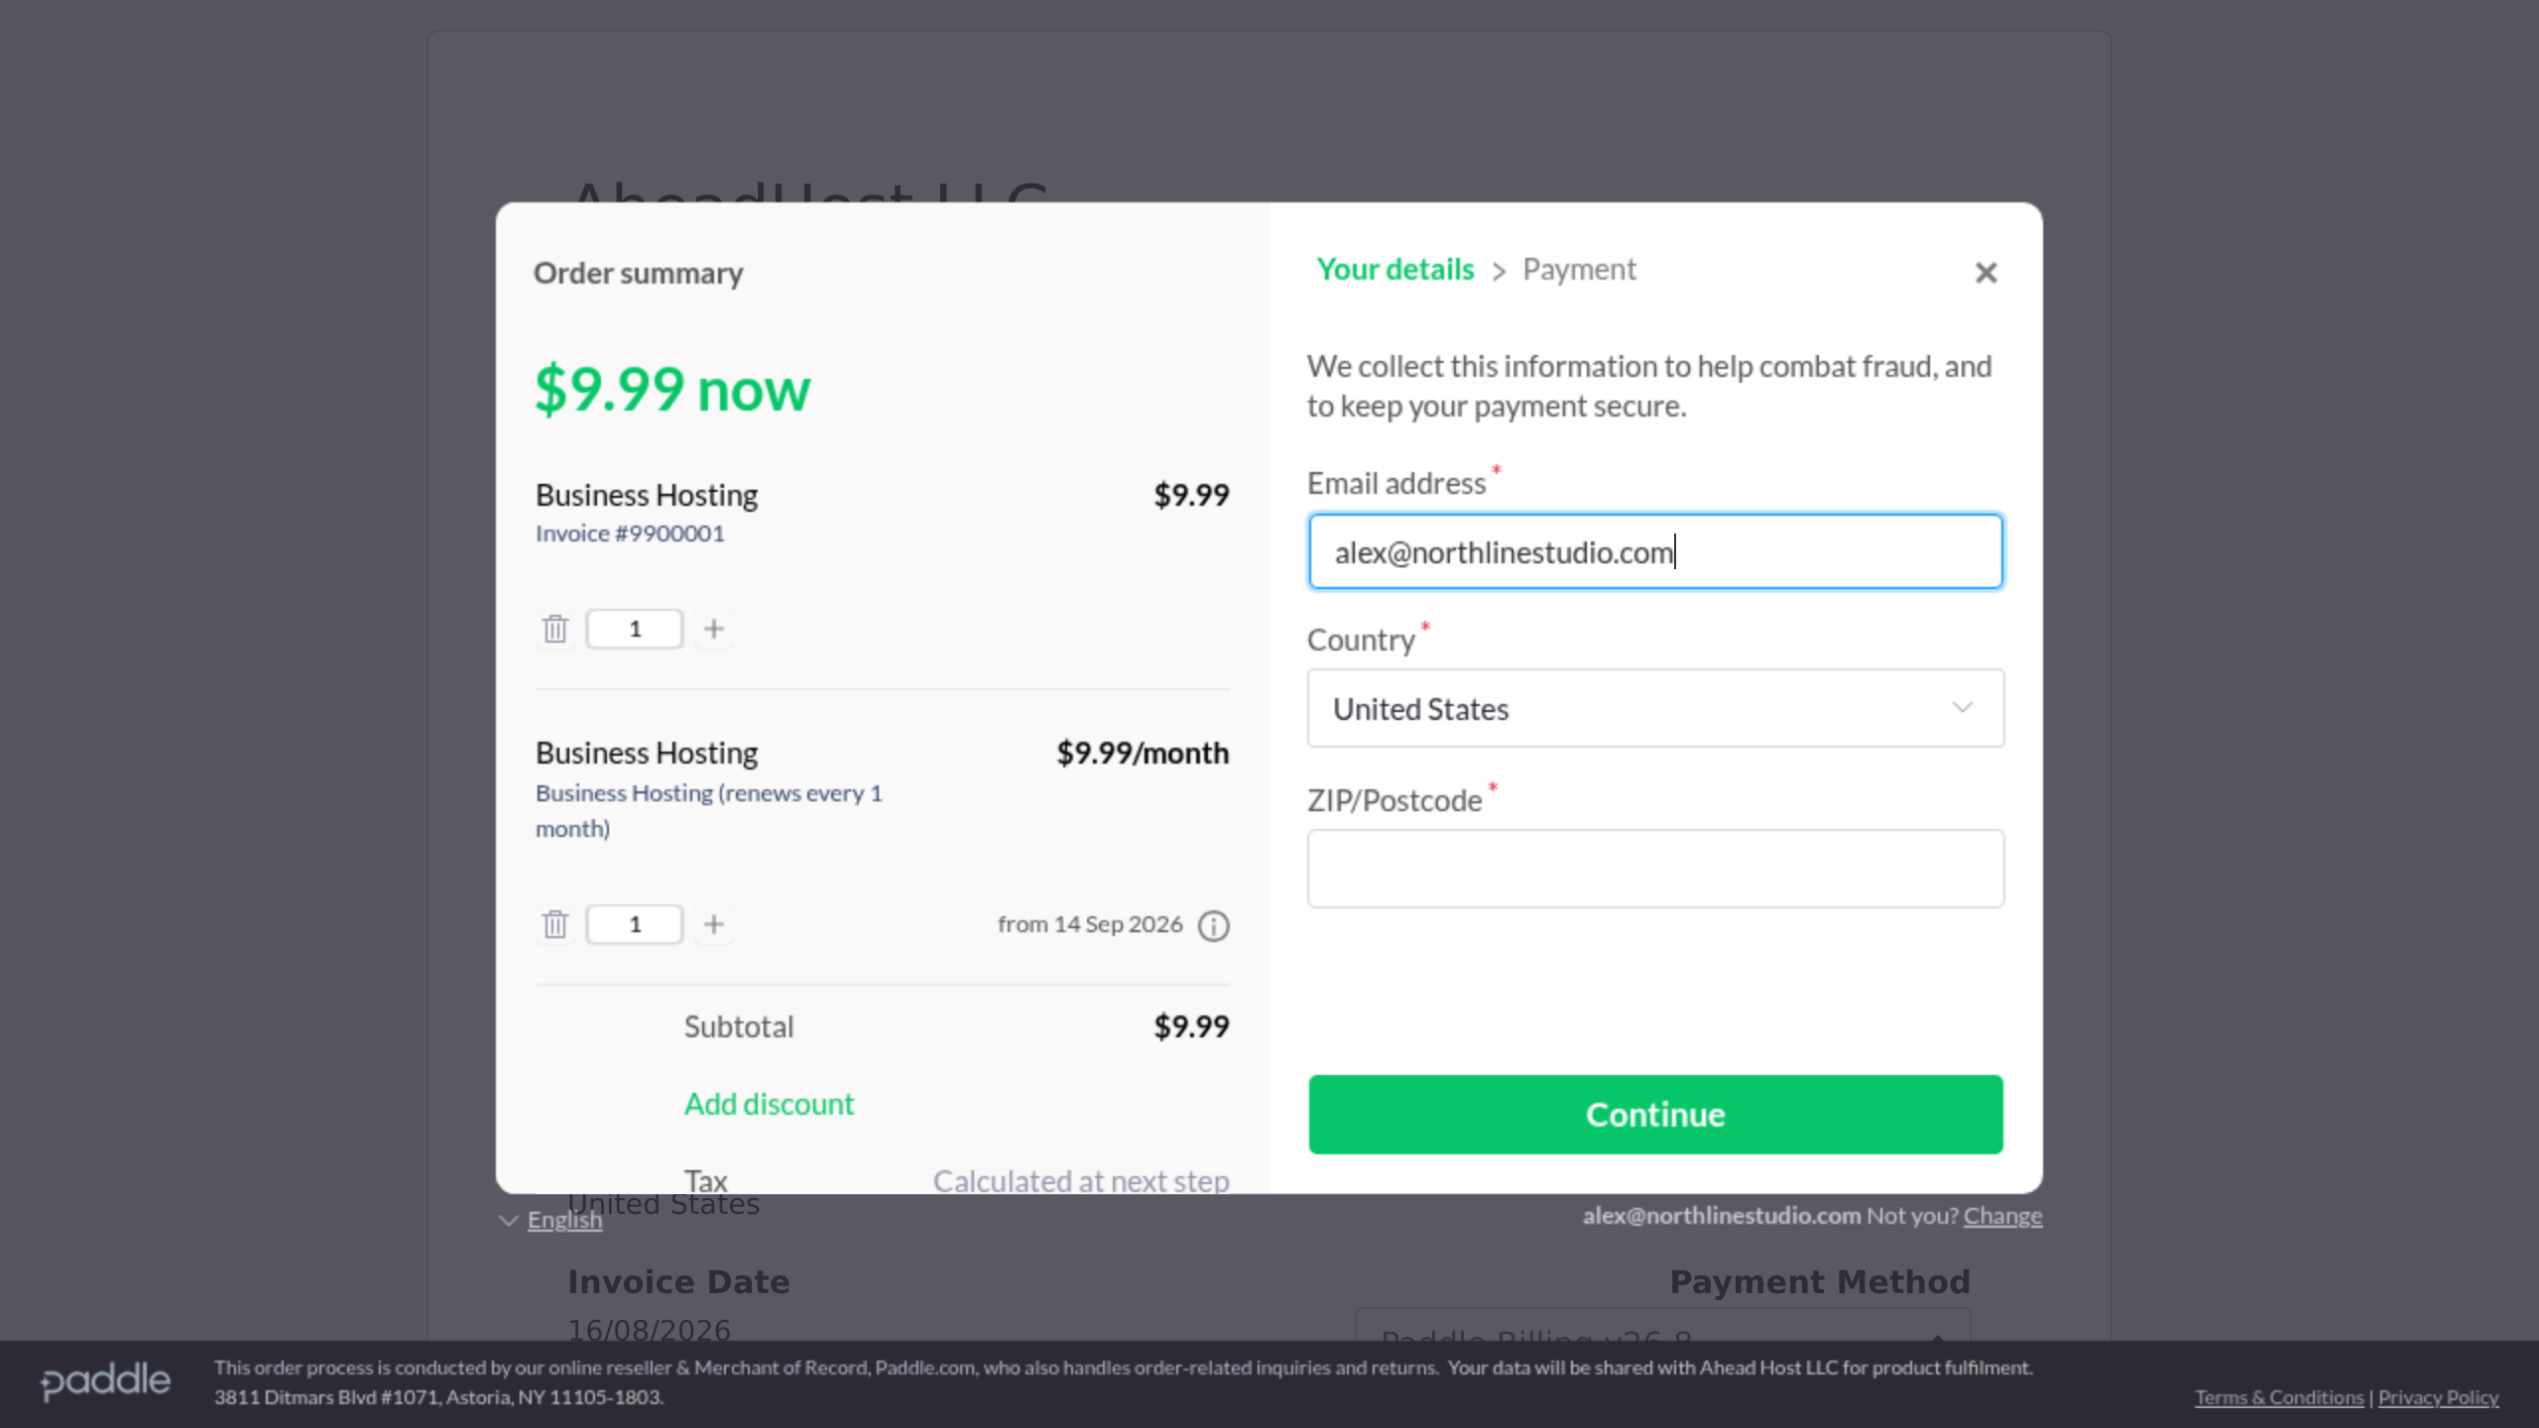This screenshot has height=1428, width=2539.
Task: Click the Add discount link
Action: pos(769,1104)
